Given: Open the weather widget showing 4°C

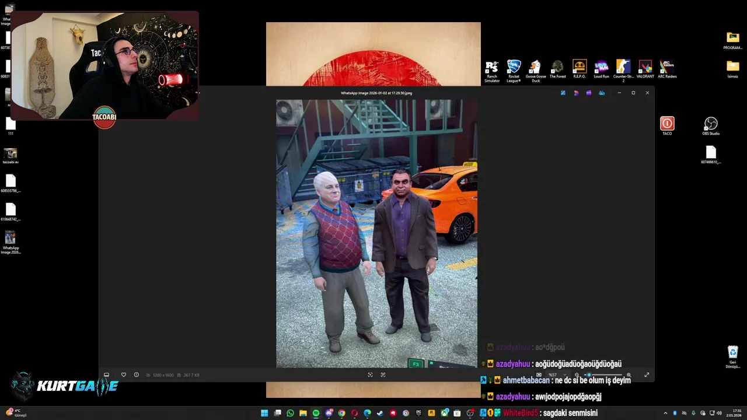Looking at the screenshot, I should 16,413.
